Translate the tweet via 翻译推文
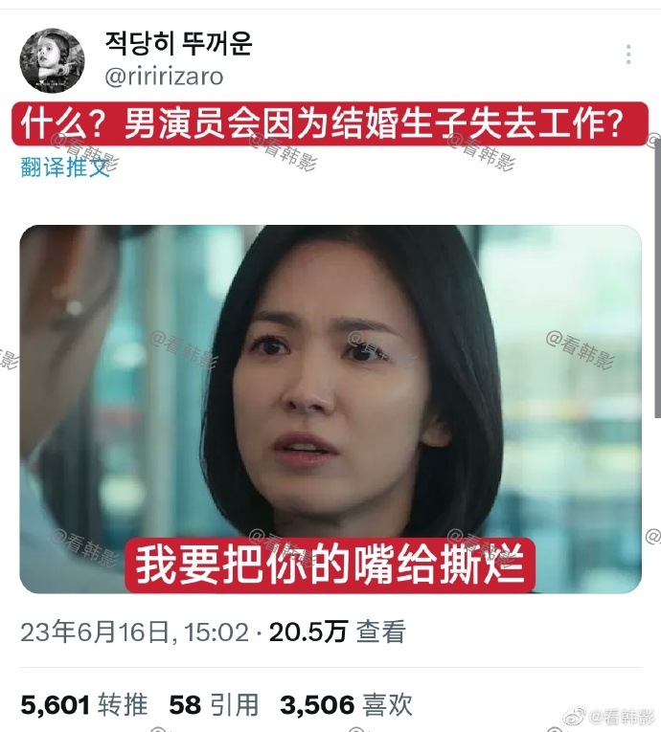The width and height of the screenshot is (661, 732). [64, 167]
